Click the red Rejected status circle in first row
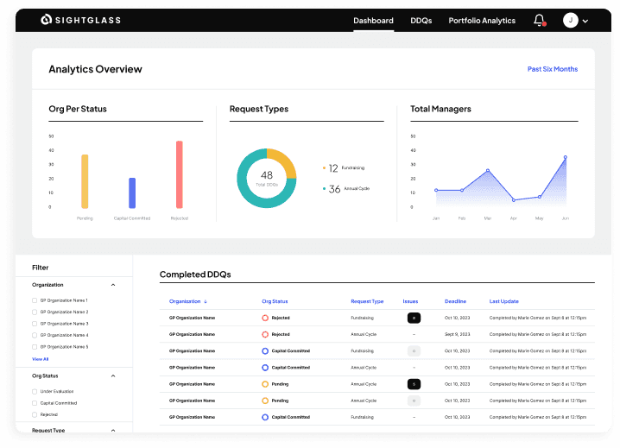The image size is (620, 448). (265, 318)
